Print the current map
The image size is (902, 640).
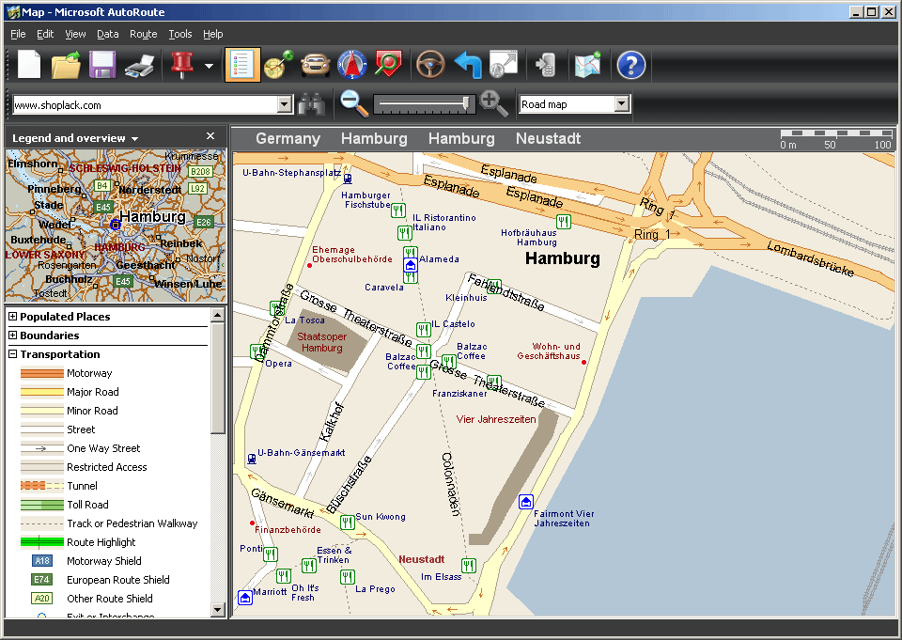coord(140,65)
